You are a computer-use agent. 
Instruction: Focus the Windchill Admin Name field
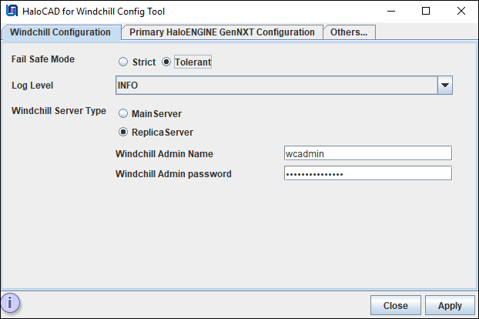pos(368,153)
